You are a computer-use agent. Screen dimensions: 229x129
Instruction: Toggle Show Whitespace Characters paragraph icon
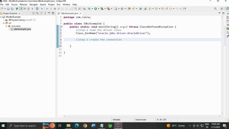coord(32,9)
